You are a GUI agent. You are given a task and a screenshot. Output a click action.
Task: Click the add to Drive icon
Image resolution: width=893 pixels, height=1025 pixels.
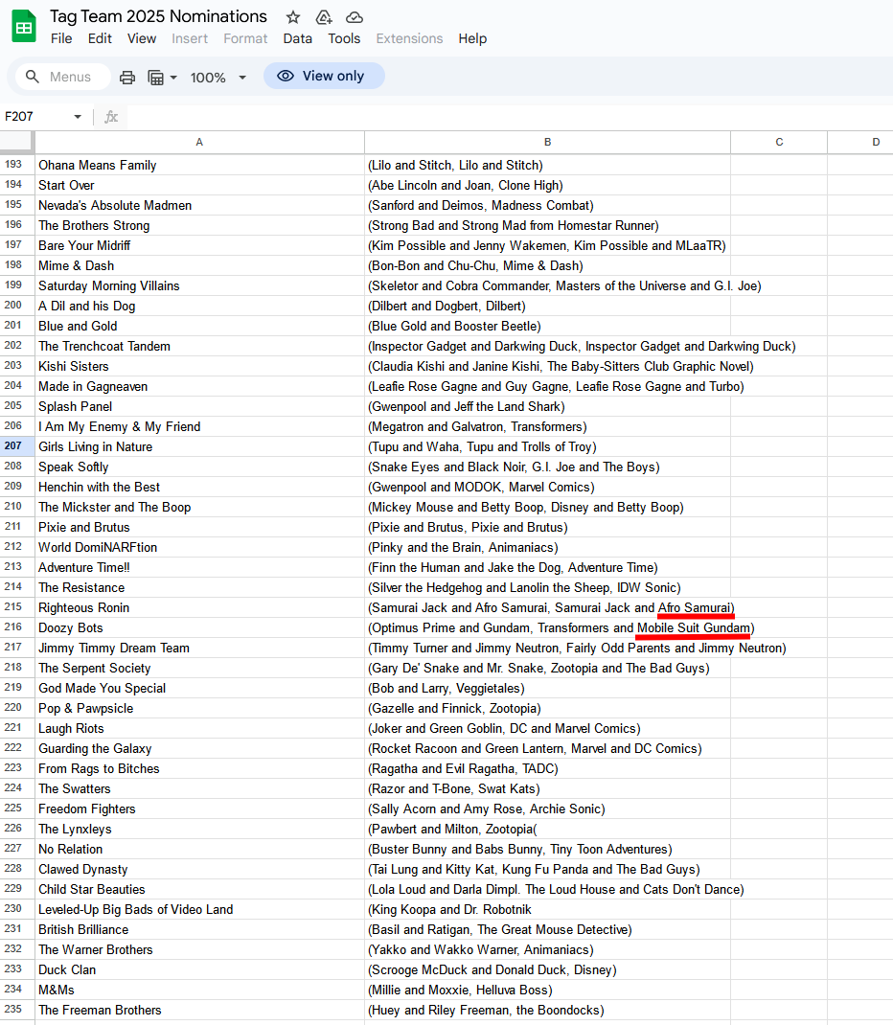pos(324,17)
